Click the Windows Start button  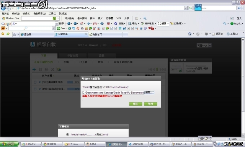click(x=9, y=144)
